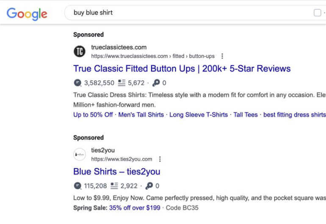Viewport: 326px width, 224px height.
Task: Click the traffic bubble icon next to 3,582,550
Action: pos(77,83)
